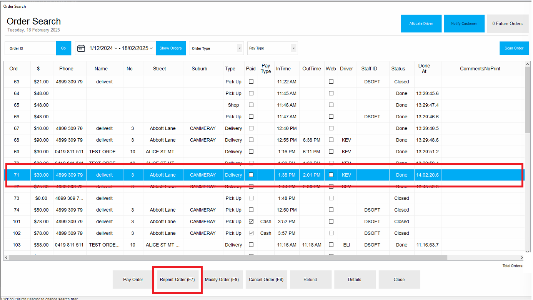Click the Suburb column header
This screenshot has height=300, width=533.
click(200, 69)
